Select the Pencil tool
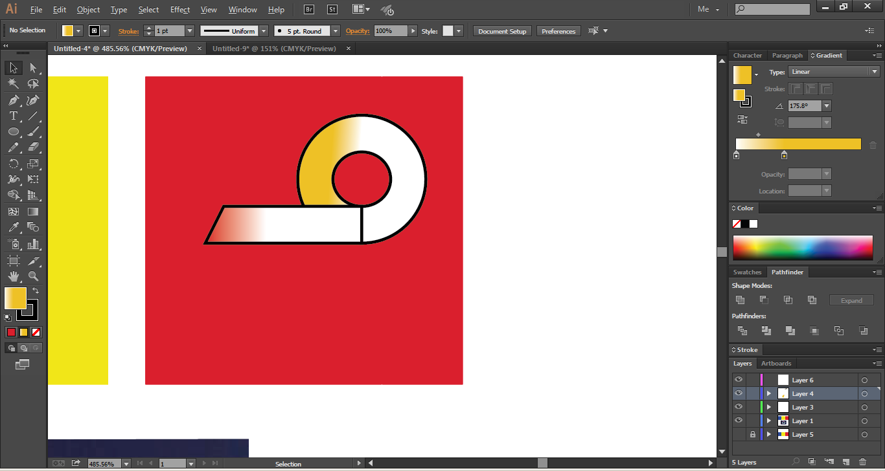This screenshot has height=471, width=885. coord(14,148)
